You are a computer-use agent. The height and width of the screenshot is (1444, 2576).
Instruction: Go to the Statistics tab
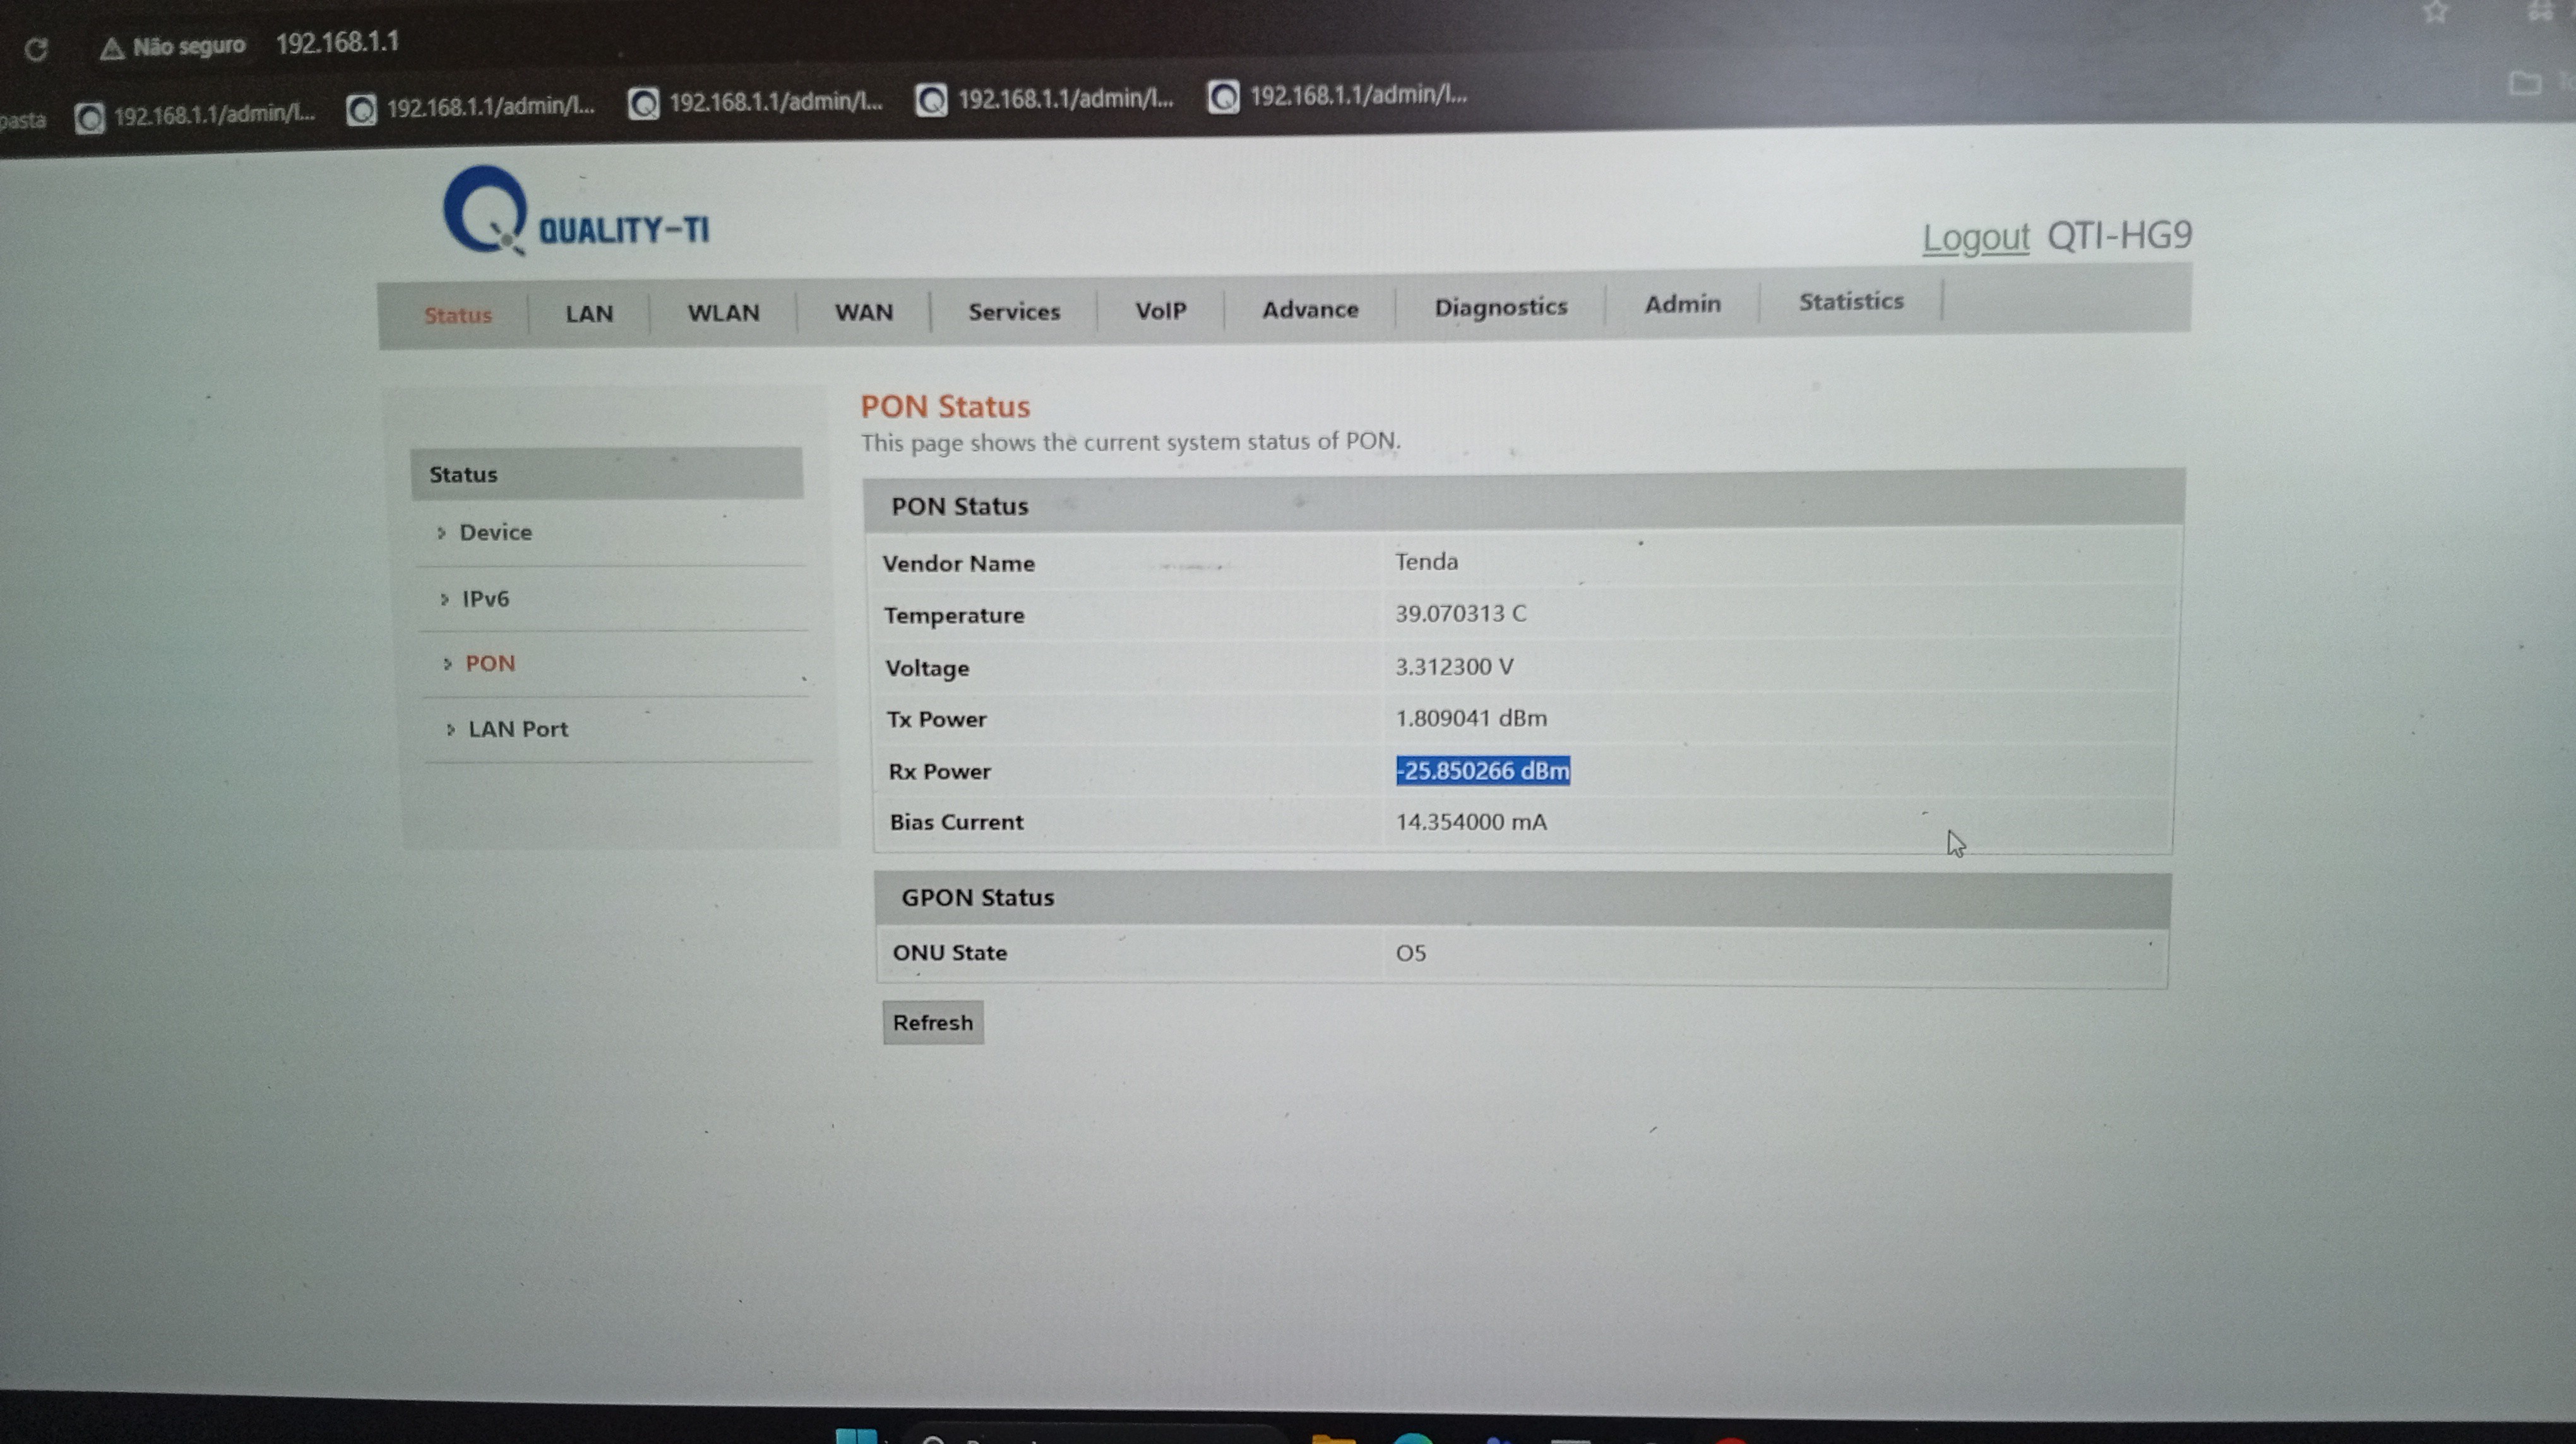pos(1850,302)
